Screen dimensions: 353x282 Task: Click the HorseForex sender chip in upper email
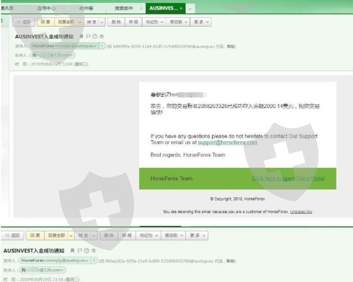pyautogui.click(x=64, y=46)
